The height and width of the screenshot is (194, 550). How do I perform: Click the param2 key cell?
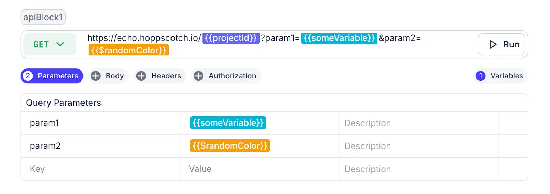100,146
